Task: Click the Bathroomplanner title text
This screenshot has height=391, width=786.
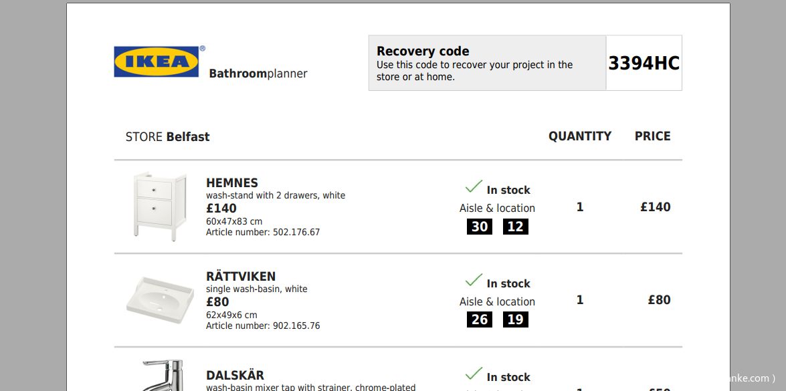Action: point(258,74)
